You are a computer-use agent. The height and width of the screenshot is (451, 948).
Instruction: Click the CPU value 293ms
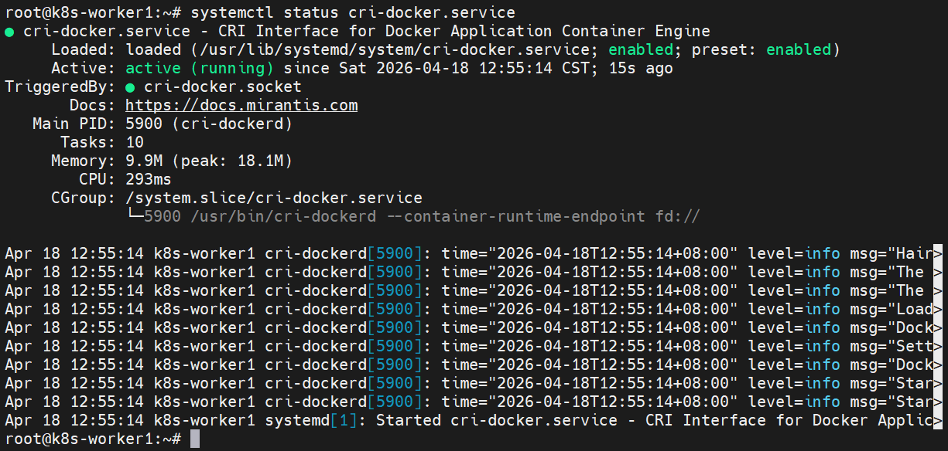[x=149, y=180]
